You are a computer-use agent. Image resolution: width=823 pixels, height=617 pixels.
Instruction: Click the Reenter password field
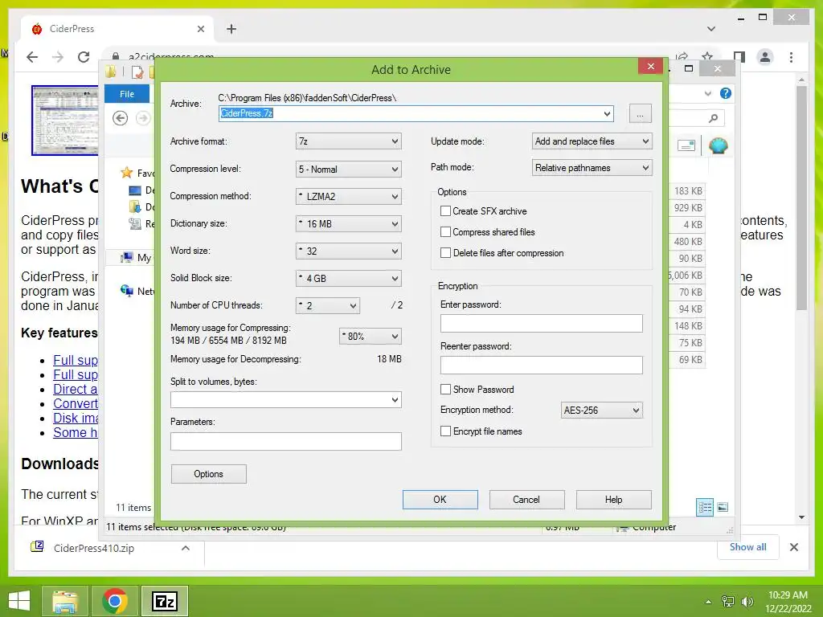pyautogui.click(x=541, y=366)
